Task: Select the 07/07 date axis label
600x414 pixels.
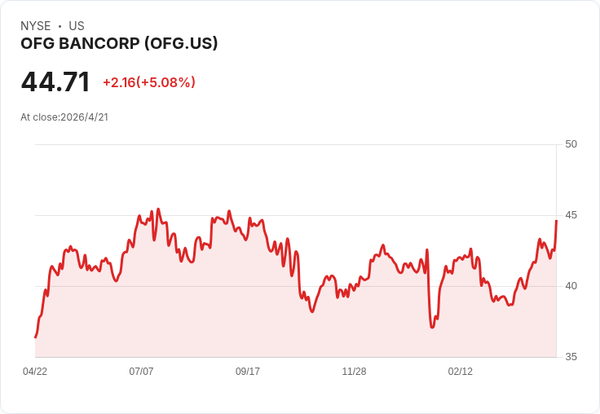Action: click(x=141, y=371)
